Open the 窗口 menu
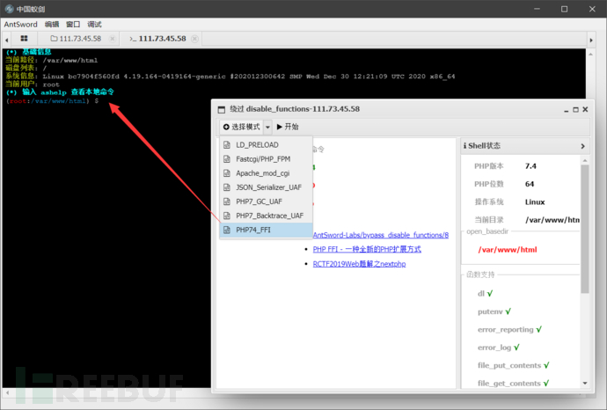Image resolution: width=607 pixels, height=410 pixels. pyautogui.click(x=73, y=25)
